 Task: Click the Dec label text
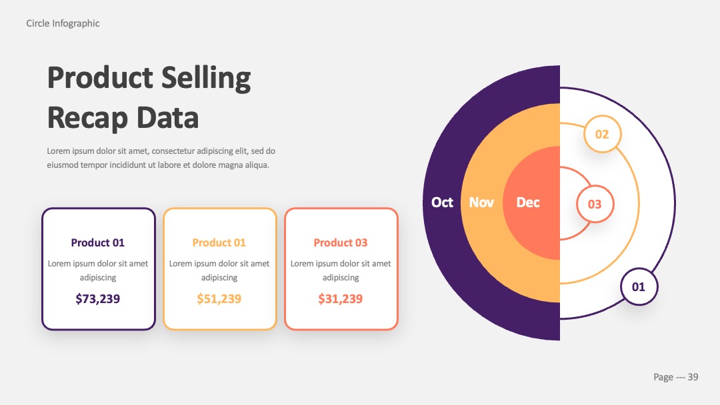click(x=527, y=202)
